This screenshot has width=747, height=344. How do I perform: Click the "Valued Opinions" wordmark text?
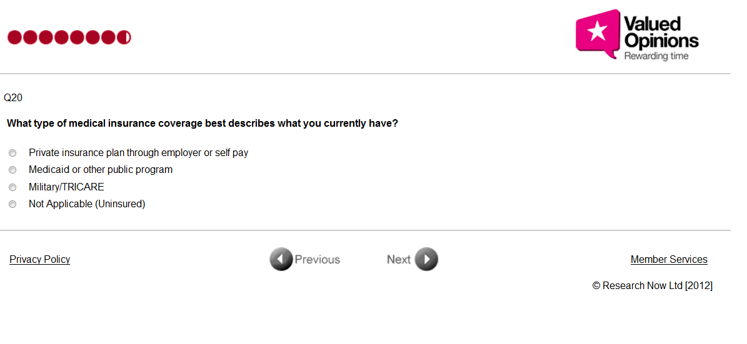coord(661,32)
